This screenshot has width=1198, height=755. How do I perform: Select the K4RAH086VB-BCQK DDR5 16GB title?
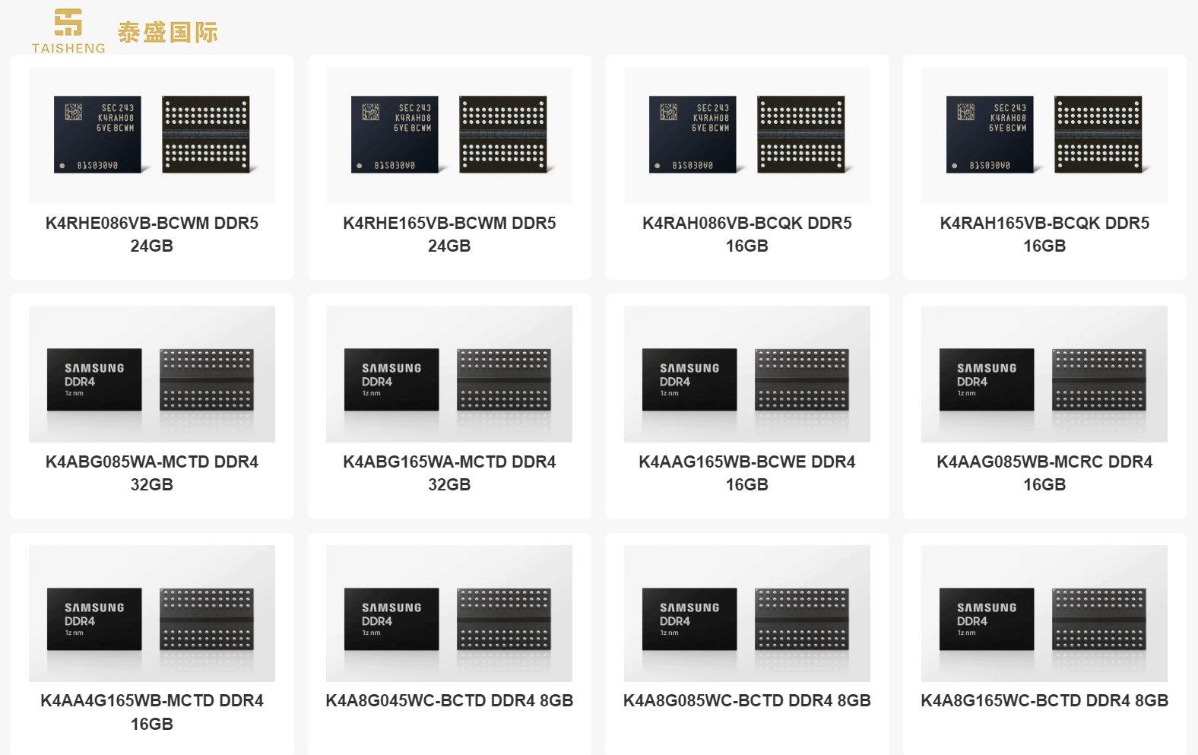pyautogui.click(x=747, y=234)
